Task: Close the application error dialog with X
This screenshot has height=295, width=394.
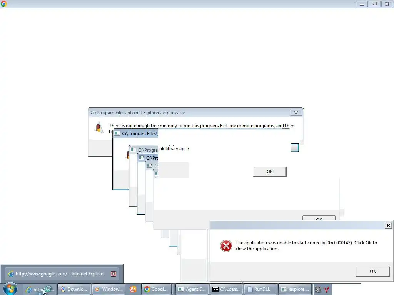Action: click(x=388, y=225)
